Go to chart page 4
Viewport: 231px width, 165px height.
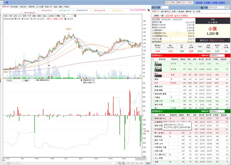(x=11, y=163)
